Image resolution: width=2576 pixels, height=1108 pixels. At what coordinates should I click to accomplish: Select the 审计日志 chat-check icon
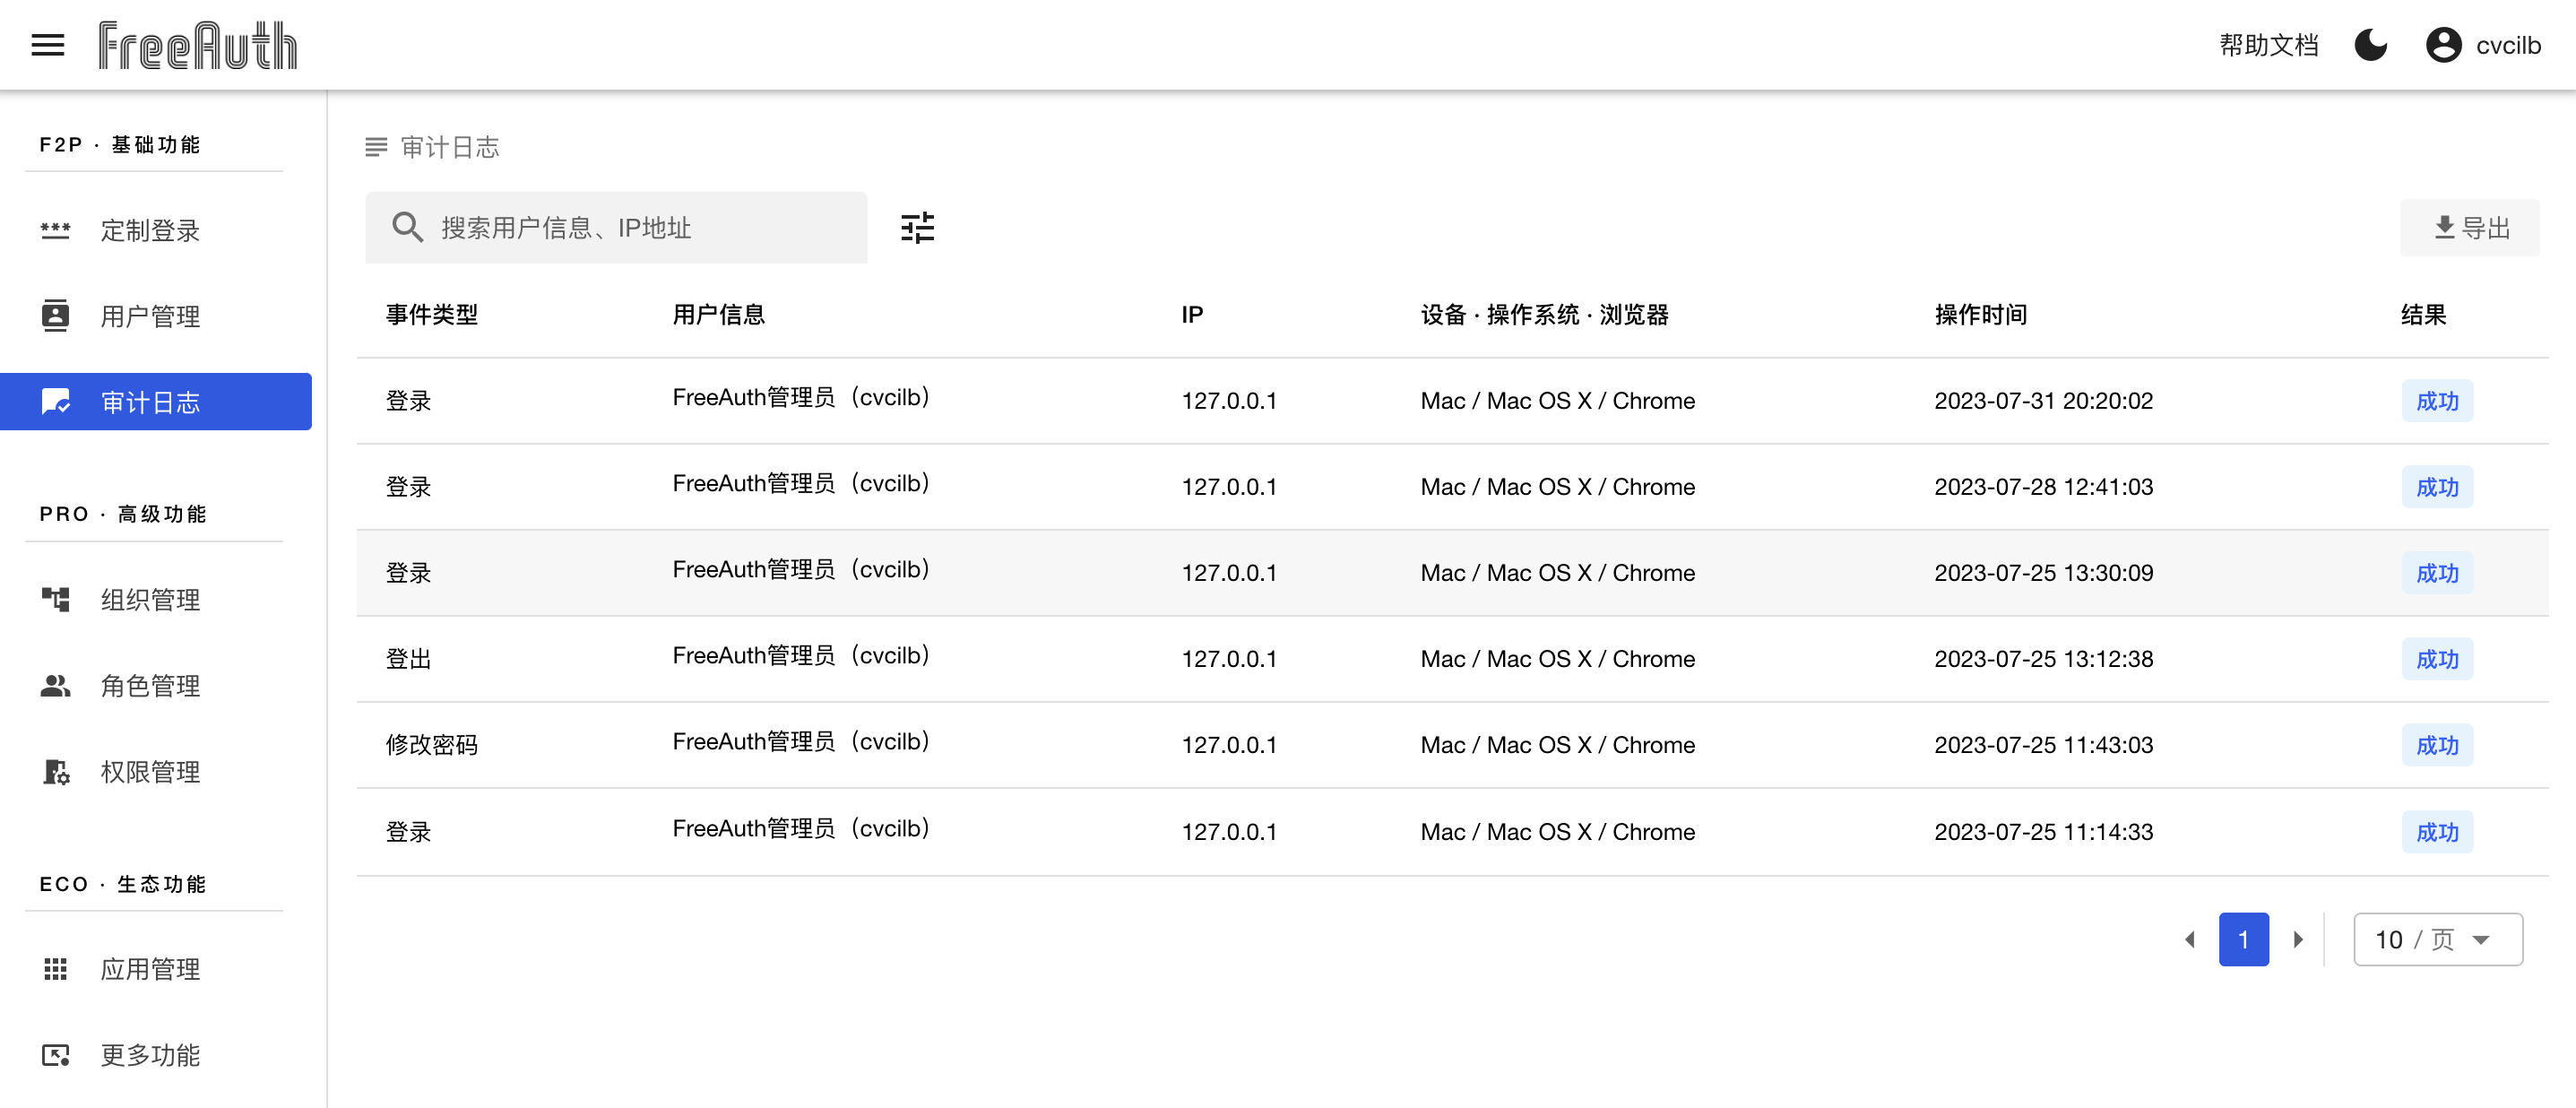(x=55, y=402)
